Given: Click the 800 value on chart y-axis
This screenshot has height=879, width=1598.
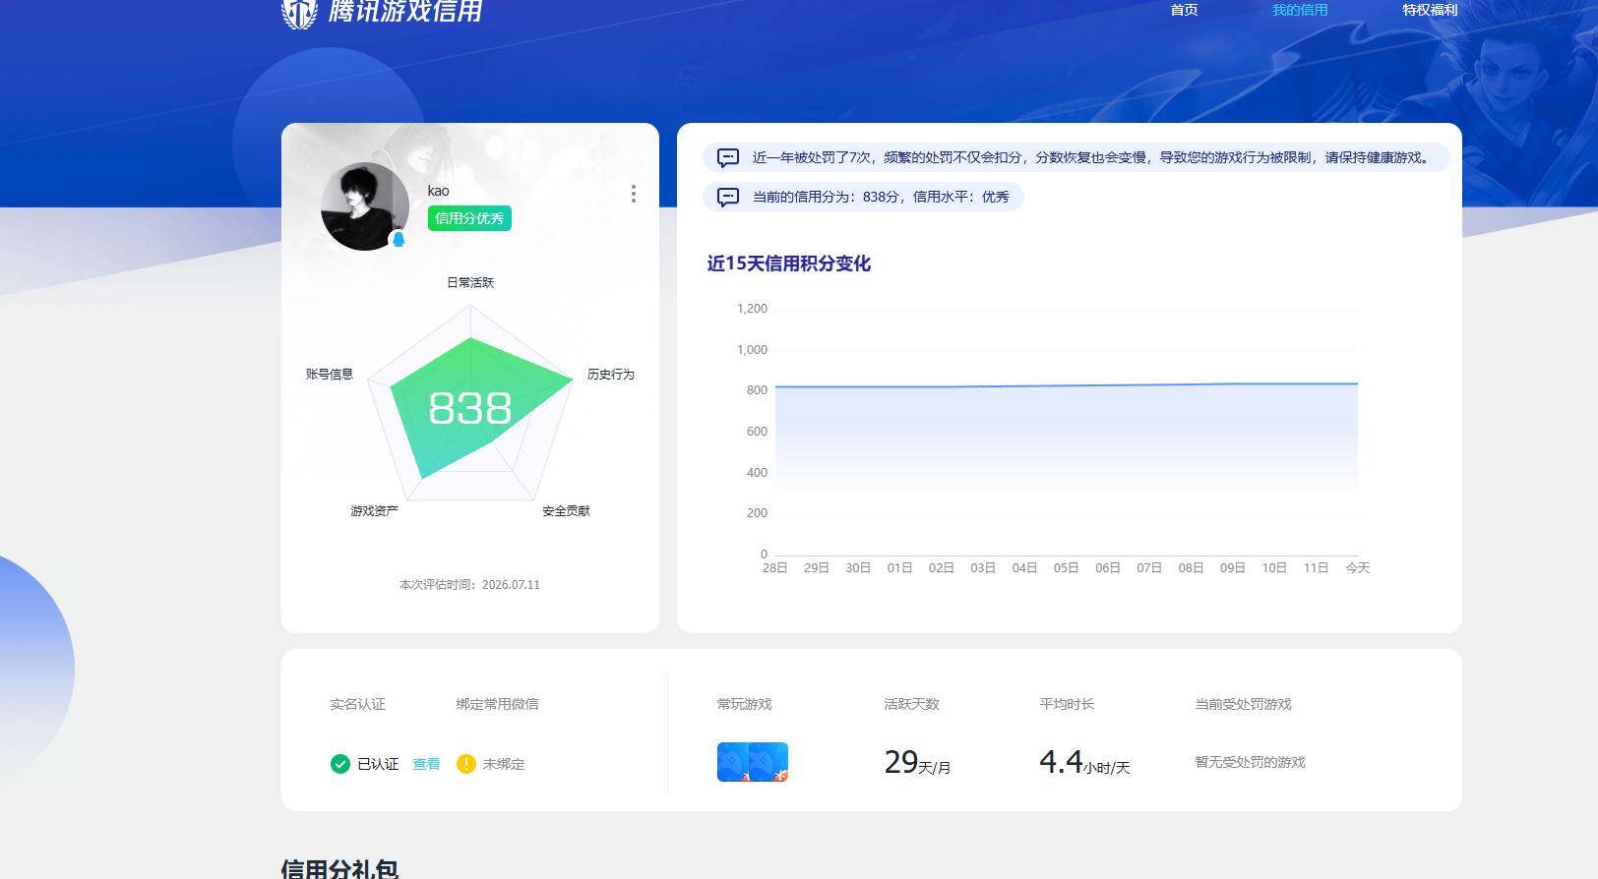Looking at the screenshot, I should point(757,390).
